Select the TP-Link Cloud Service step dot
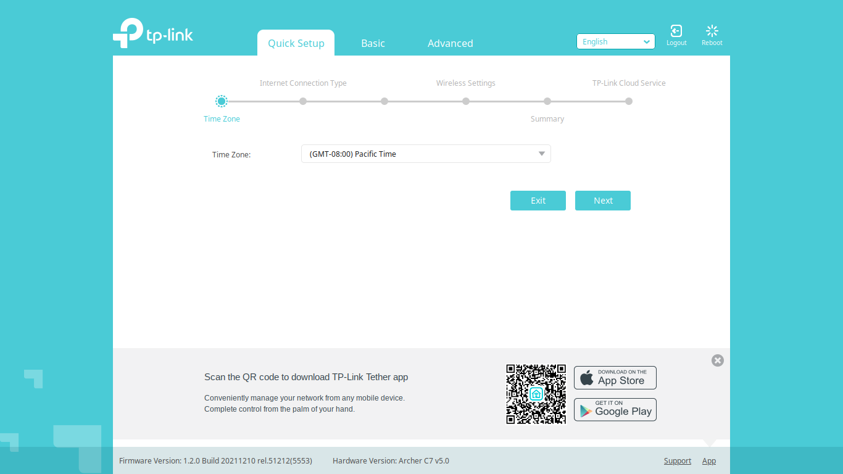 (x=629, y=101)
